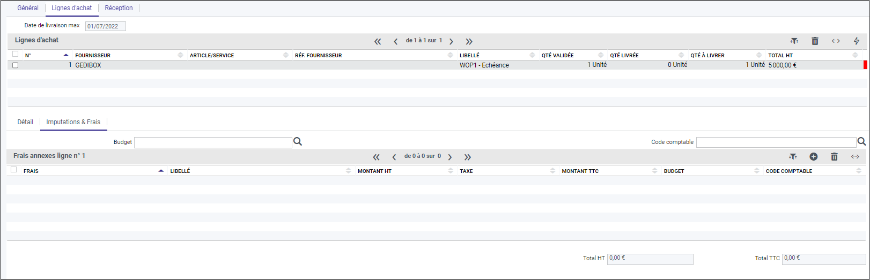
Task: Select all frais via header checkbox
Action: coord(14,170)
